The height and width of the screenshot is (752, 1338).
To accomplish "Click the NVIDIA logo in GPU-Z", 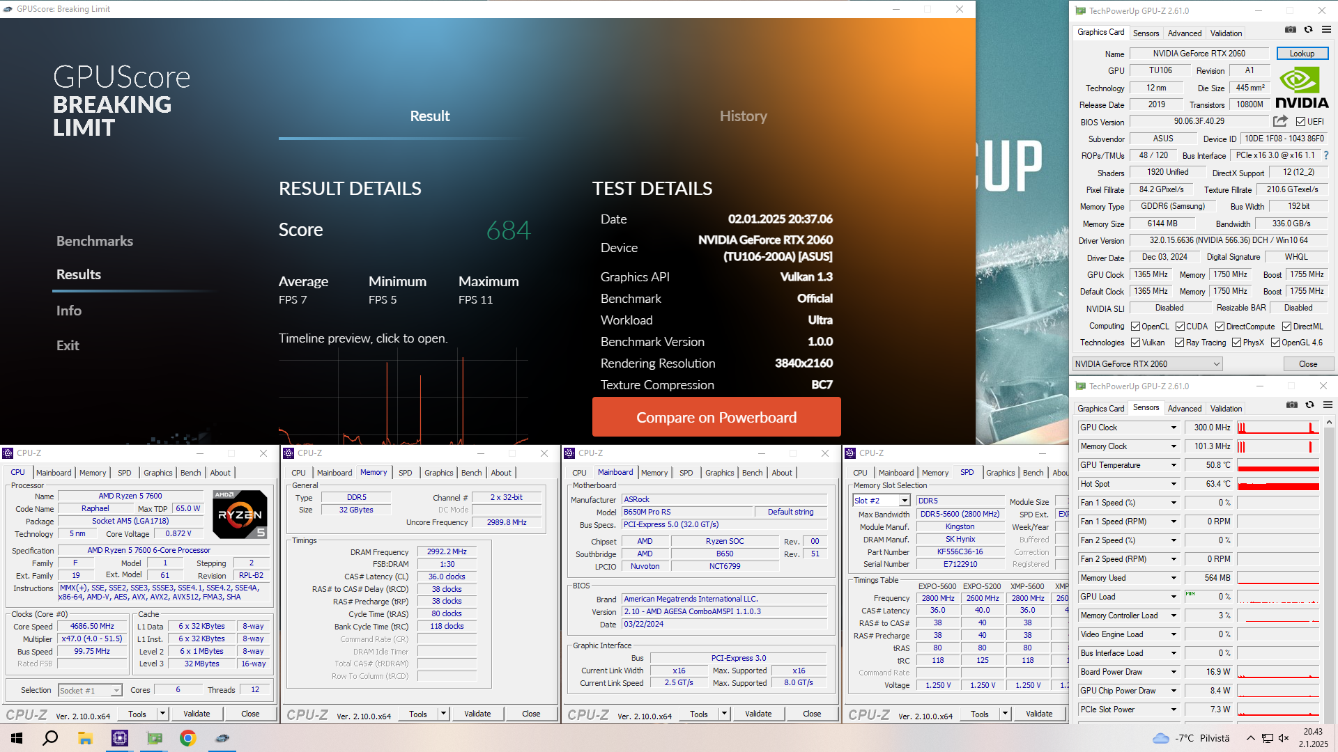I will [1302, 87].
